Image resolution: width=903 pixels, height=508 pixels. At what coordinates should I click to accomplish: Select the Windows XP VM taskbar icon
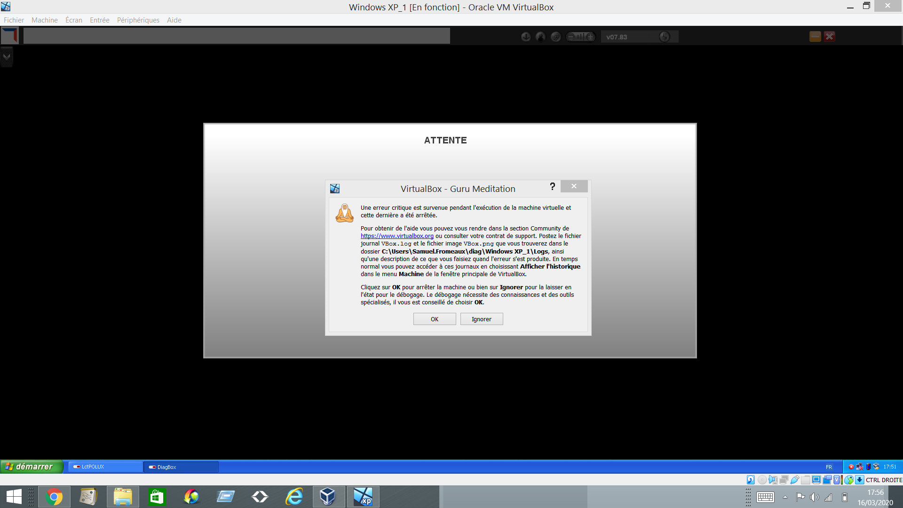(363, 497)
